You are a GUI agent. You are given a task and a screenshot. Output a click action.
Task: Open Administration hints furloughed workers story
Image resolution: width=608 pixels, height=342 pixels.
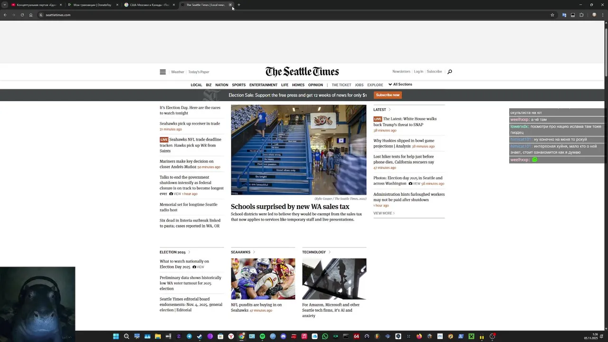pyautogui.click(x=409, y=197)
